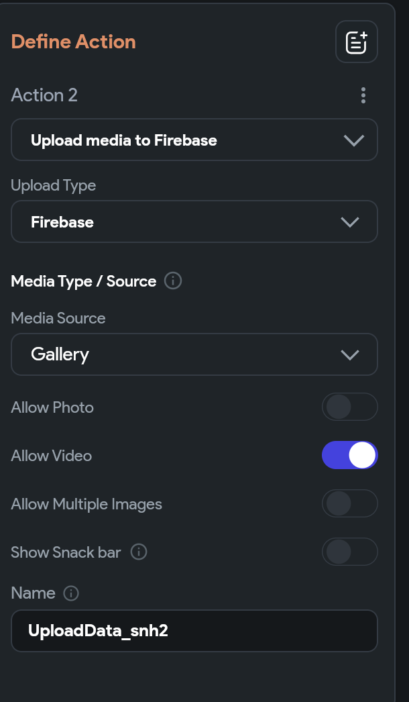
Task: Enable the Show Snack bar toggle
Action: coord(349,552)
